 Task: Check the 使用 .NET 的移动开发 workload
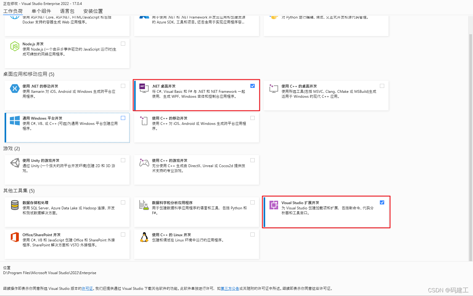(x=123, y=86)
